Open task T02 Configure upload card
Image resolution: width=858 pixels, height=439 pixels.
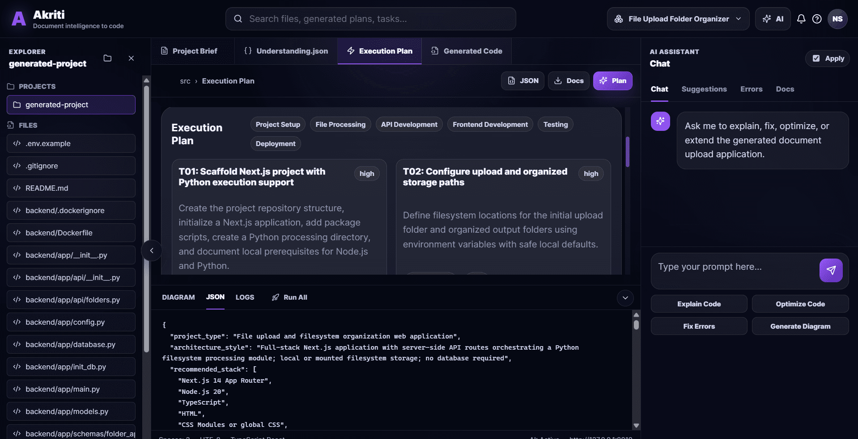point(503,217)
